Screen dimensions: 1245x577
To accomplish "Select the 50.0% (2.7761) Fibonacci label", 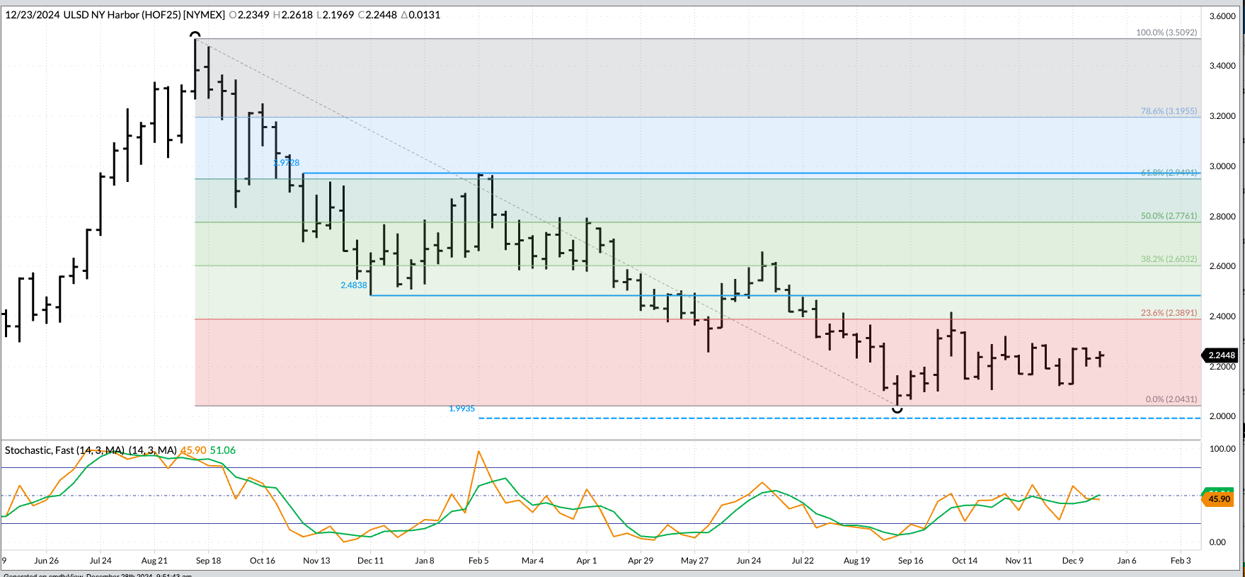I will pos(1169,216).
